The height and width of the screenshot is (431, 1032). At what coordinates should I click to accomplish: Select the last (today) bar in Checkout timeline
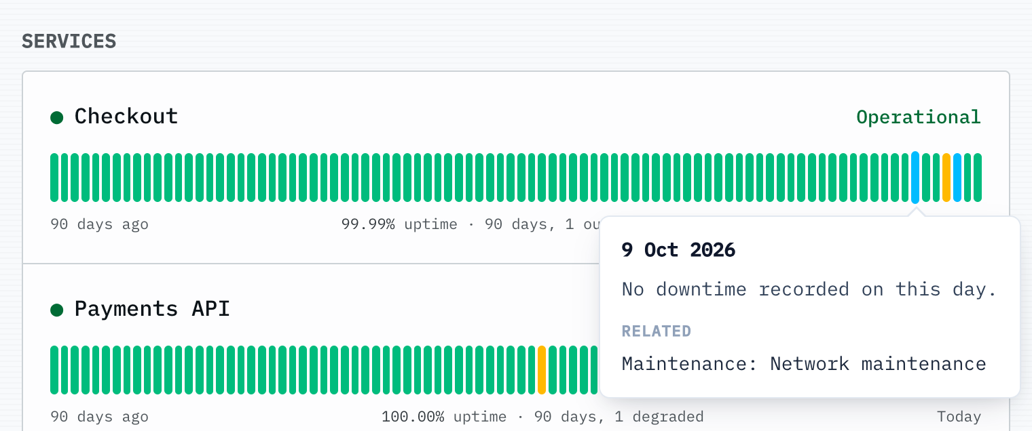click(978, 178)
